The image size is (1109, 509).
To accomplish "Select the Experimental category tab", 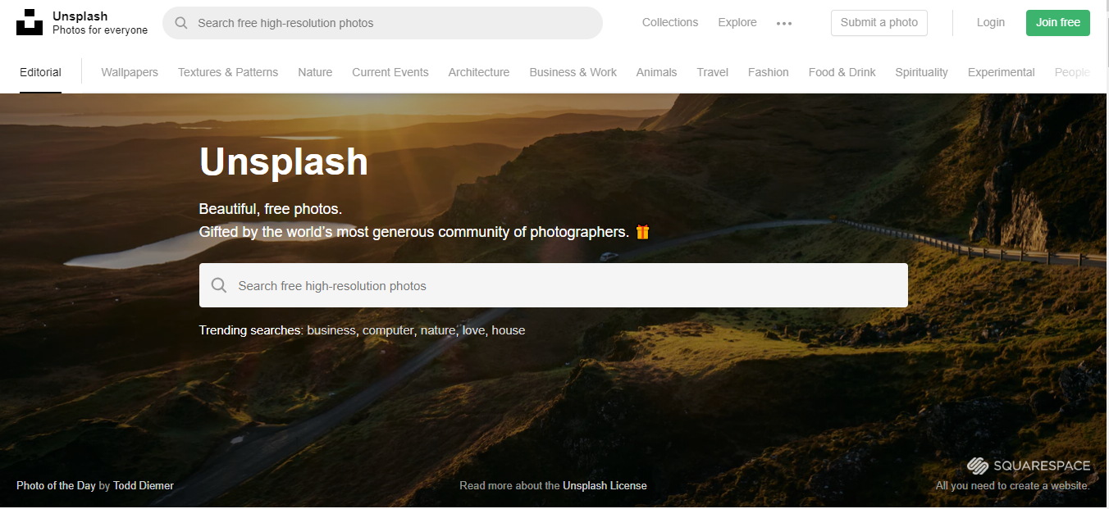I will (1002, 72).
